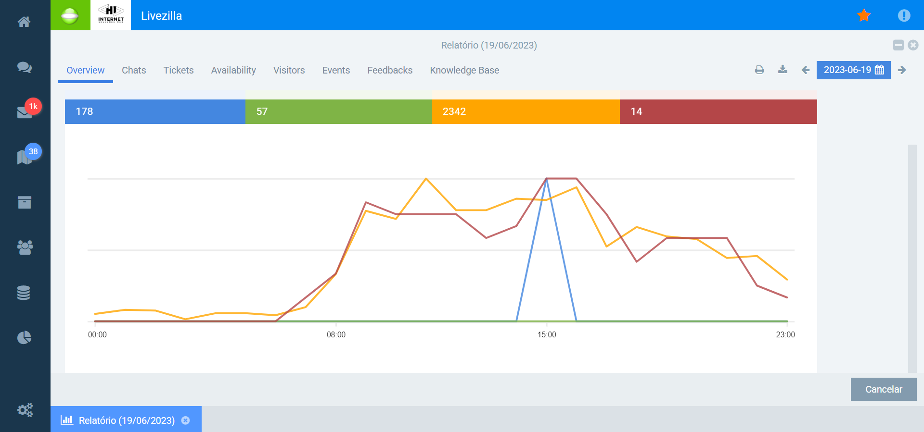Switch to the Availability tab

coord(233,70)
